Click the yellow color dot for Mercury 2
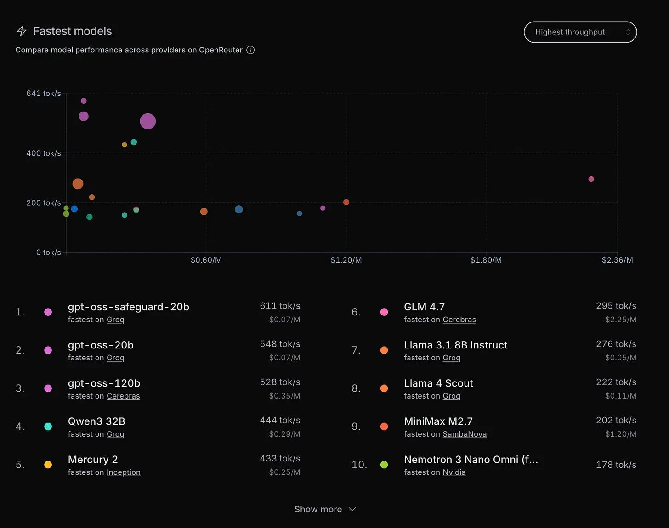Screen dimensions: 669x528 tap(48, 465)
